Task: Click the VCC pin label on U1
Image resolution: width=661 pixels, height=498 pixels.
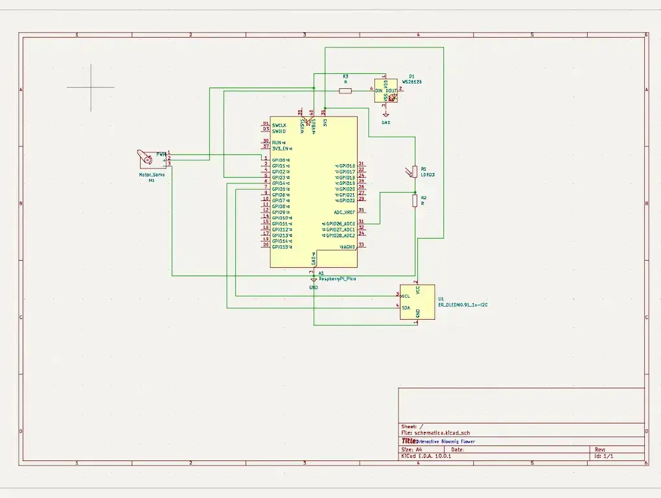Action: (418, 290)
